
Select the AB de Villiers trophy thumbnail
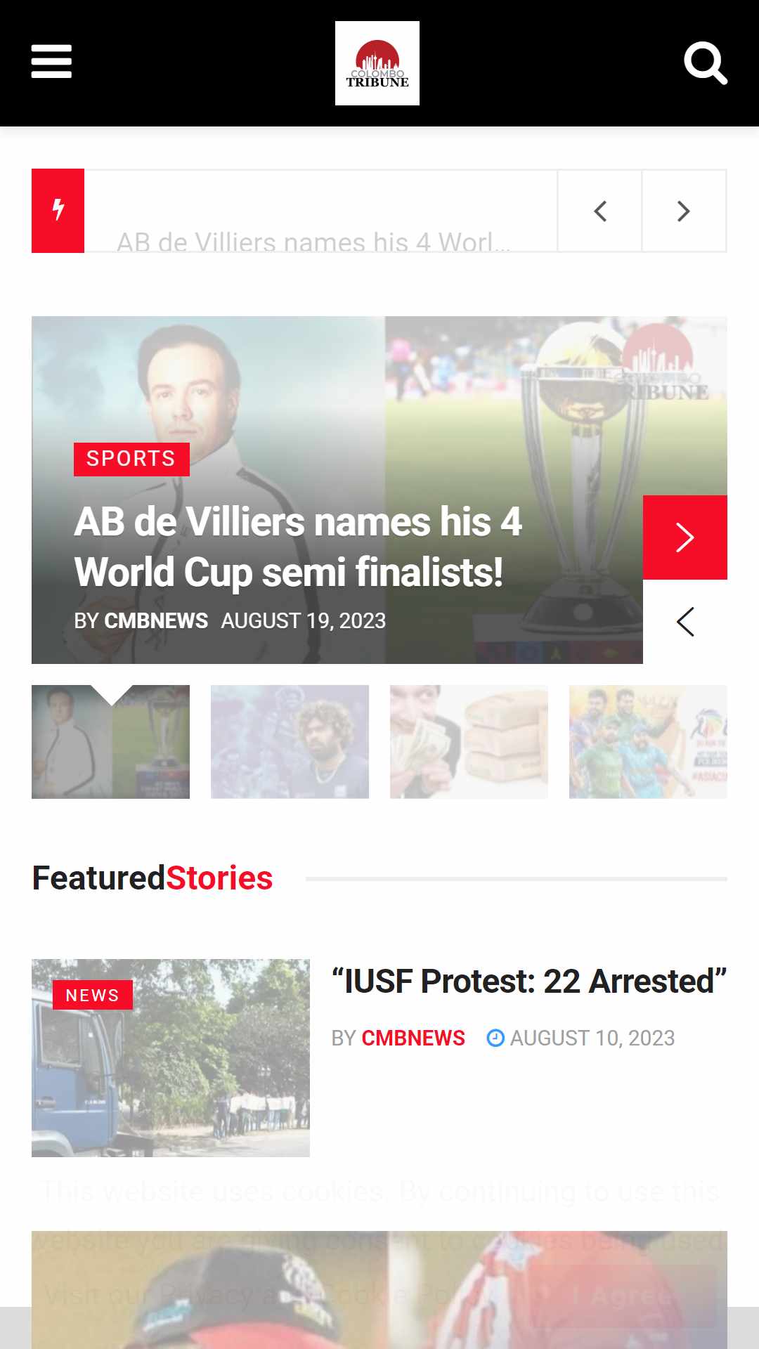(x=110, y=742)
